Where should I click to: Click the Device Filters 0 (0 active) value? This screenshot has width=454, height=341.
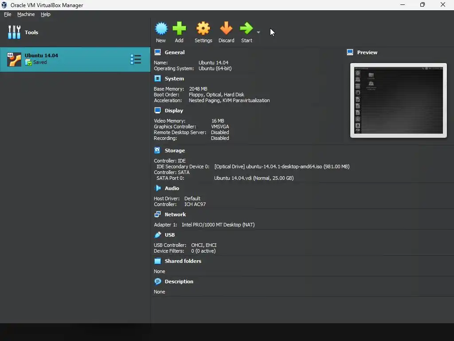[x=203, y=251]
